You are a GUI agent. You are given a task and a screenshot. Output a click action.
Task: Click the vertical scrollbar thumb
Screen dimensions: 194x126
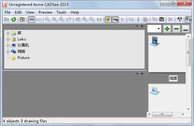(188, 52)
